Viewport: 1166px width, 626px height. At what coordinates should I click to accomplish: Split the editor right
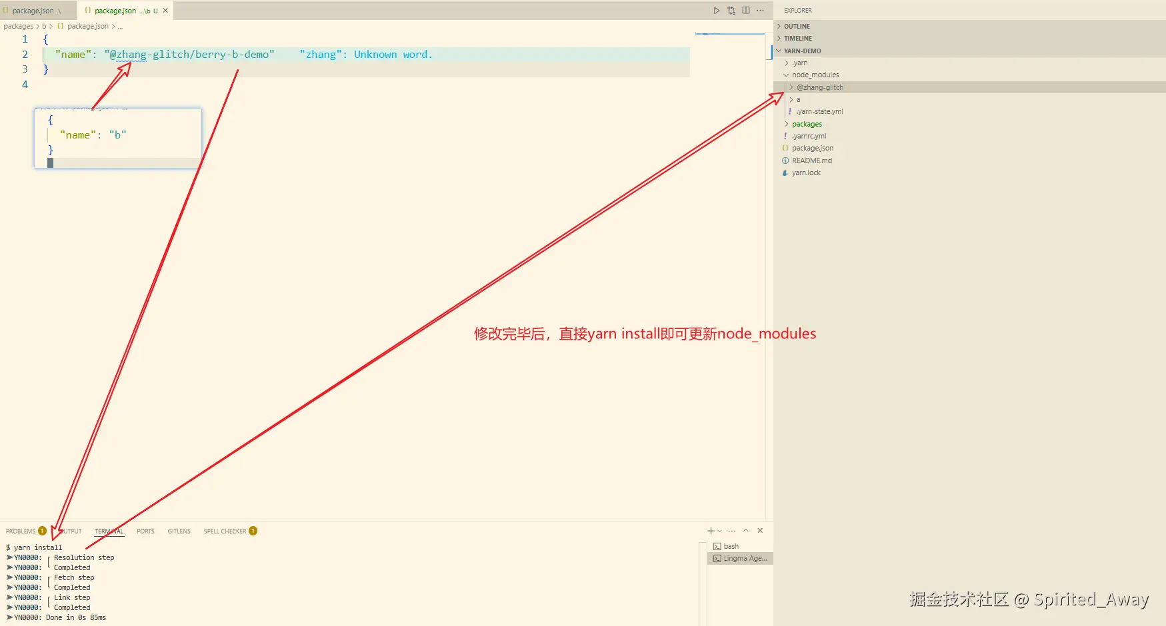click(746, 11)
